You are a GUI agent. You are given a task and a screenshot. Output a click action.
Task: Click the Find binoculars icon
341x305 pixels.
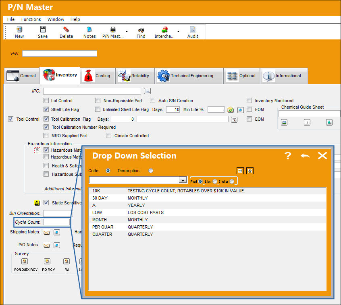tap(141, 30)
